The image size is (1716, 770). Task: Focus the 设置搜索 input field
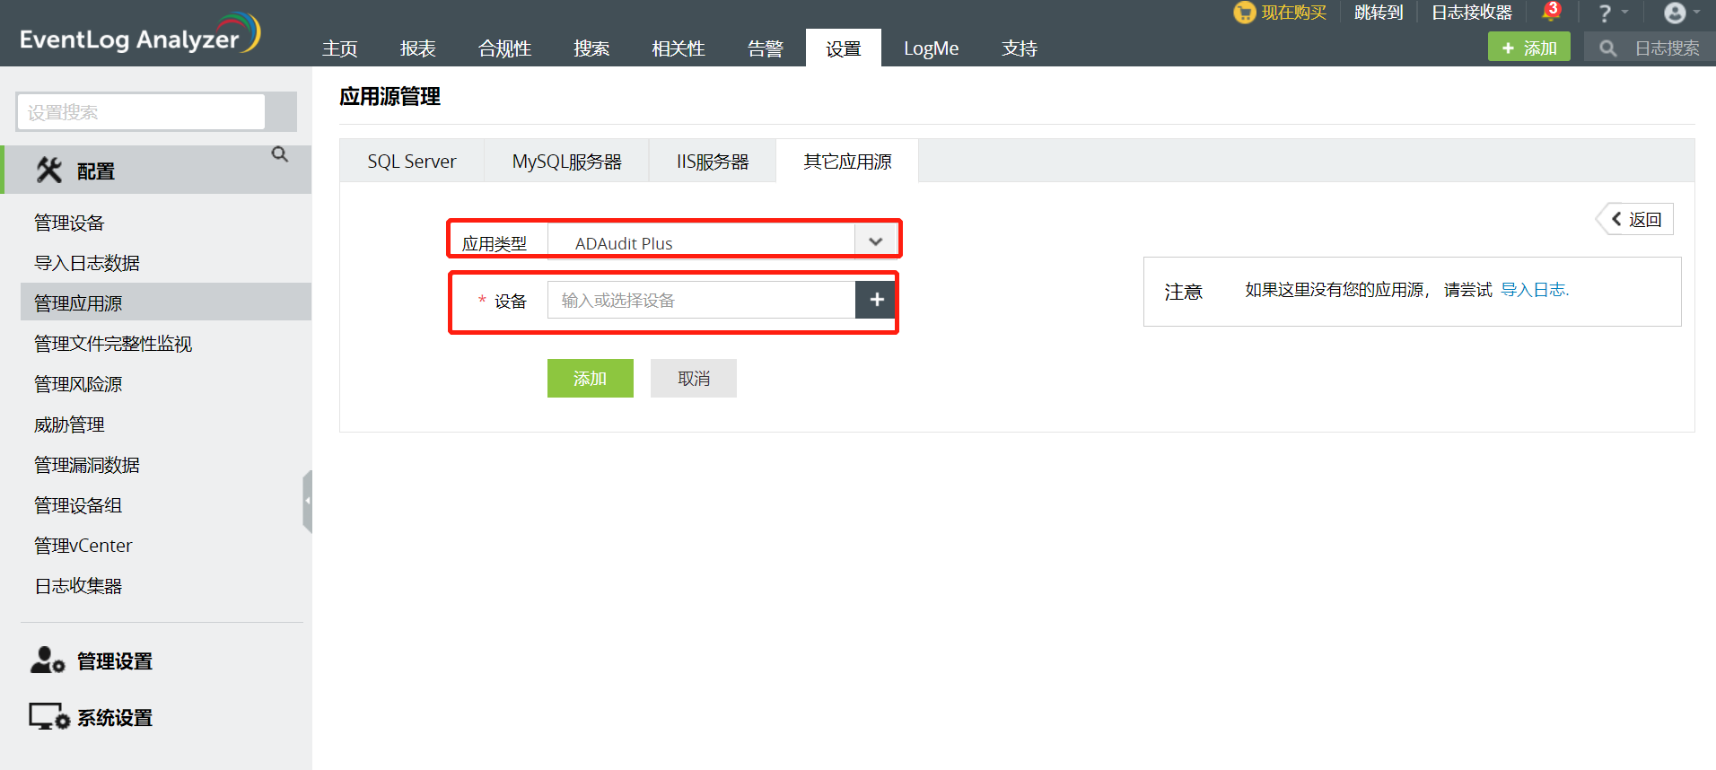click(141, 112)
